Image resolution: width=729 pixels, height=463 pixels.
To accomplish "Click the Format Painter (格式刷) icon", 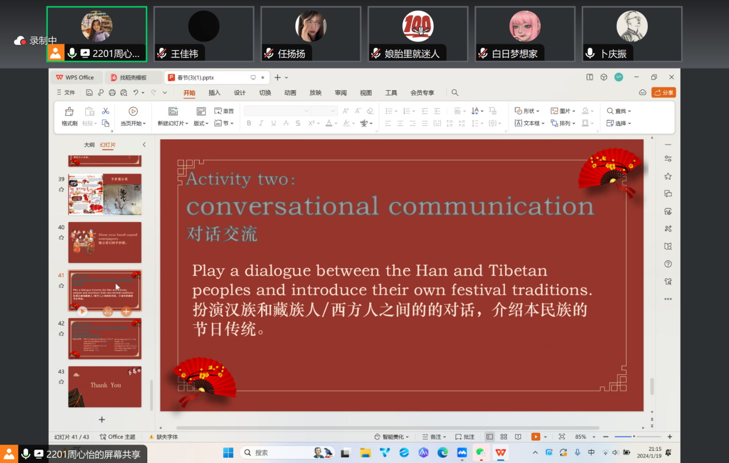I will point(70,112).
